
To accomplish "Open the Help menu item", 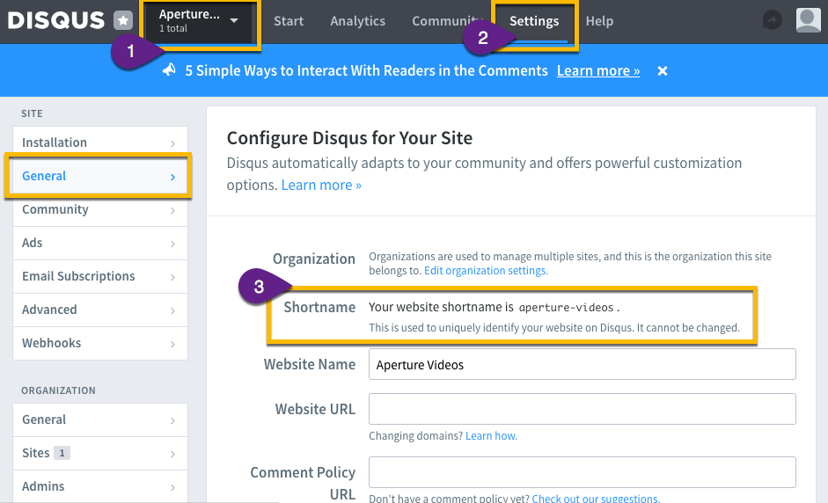I will pyautogui.click(x=599, y=21).
